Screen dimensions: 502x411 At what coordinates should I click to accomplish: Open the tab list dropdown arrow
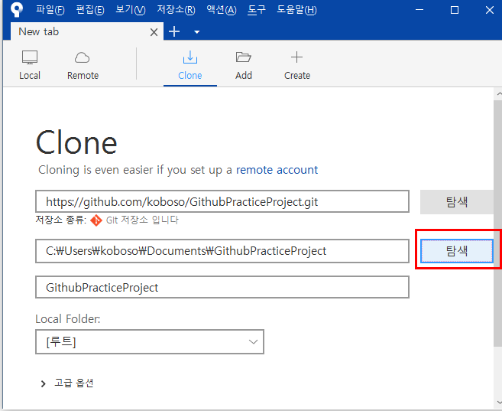(197, 32)
